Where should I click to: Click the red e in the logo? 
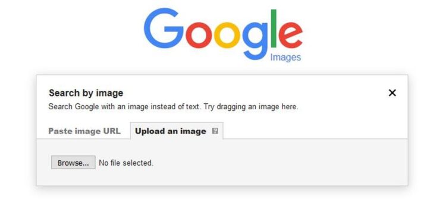coord(290,35)
